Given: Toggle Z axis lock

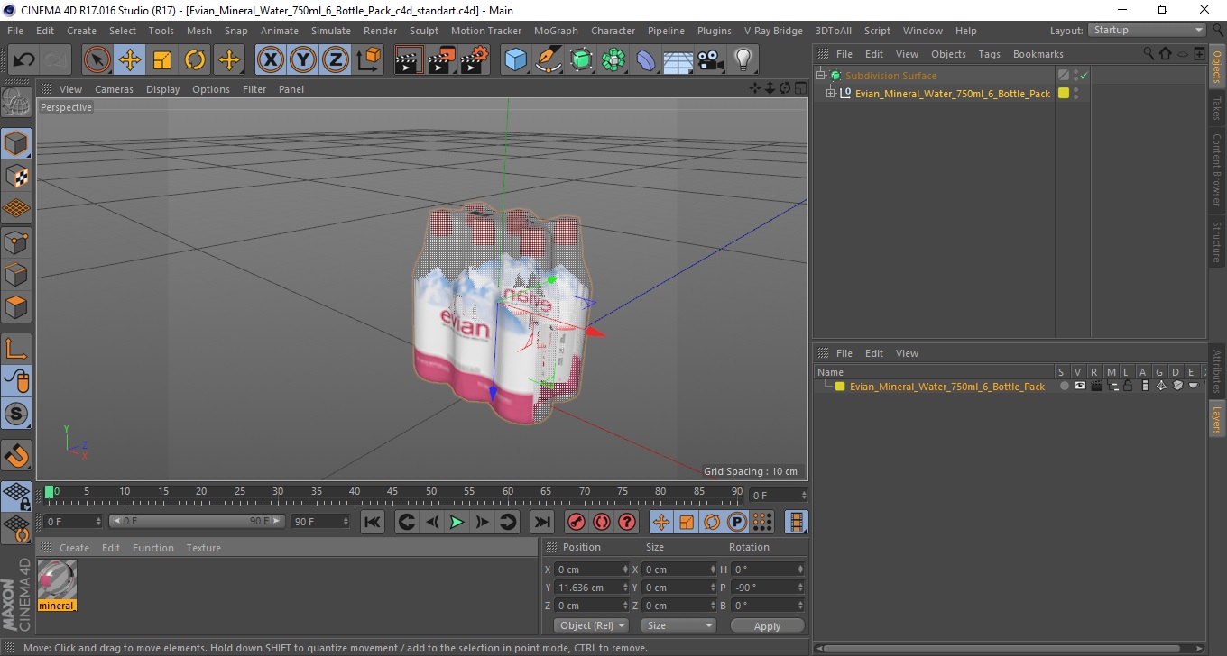Looking at the screenshot, I should 336,60.
